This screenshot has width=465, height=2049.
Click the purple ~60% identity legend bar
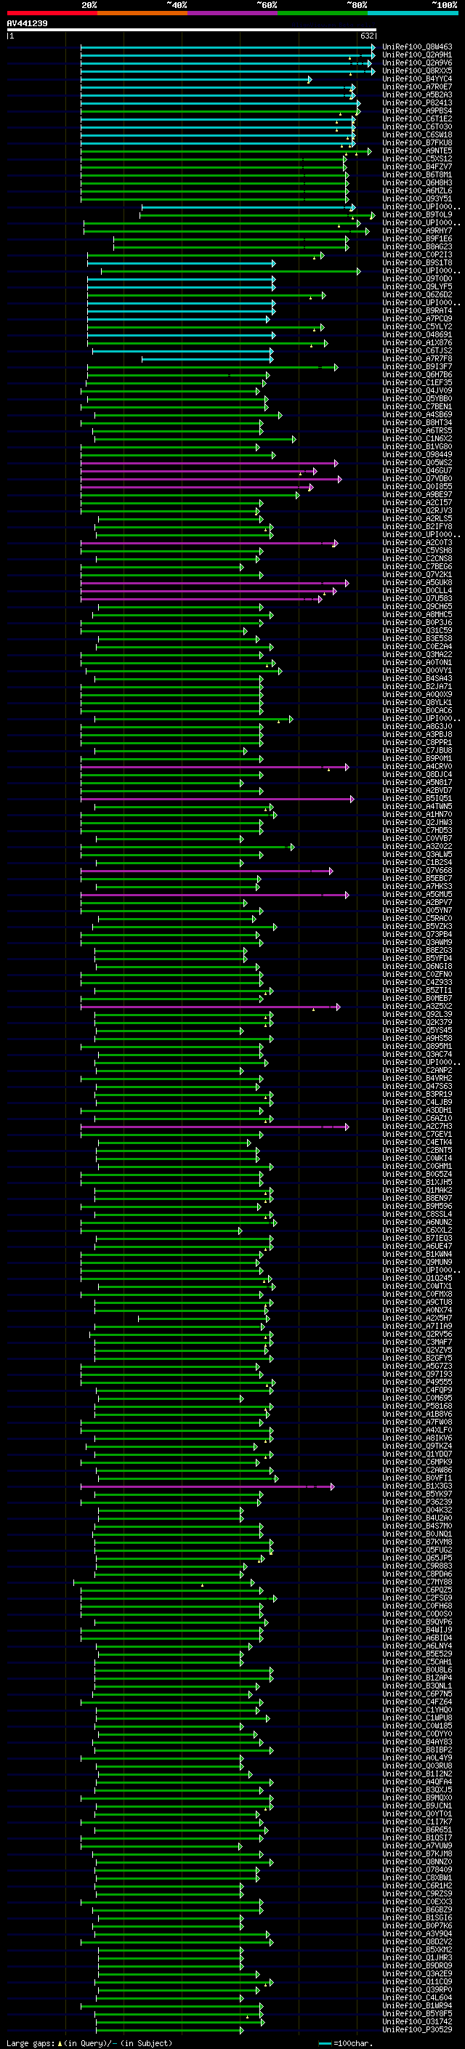coord(233,14)
